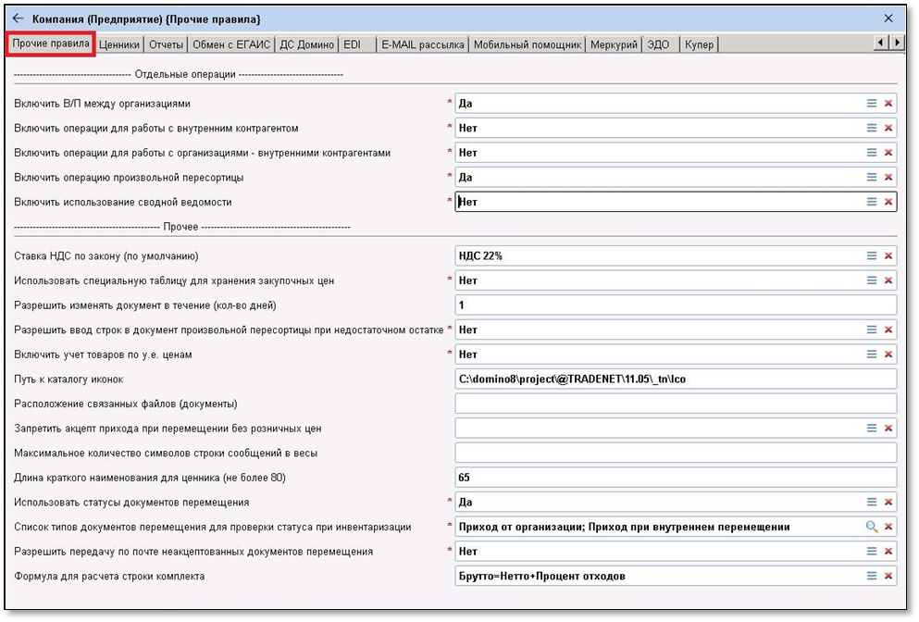The width and height of the screenshot is (919, 622).
Task: Open list for 'операцию произвольной пересортицы' field
Action: click(872, 177)
